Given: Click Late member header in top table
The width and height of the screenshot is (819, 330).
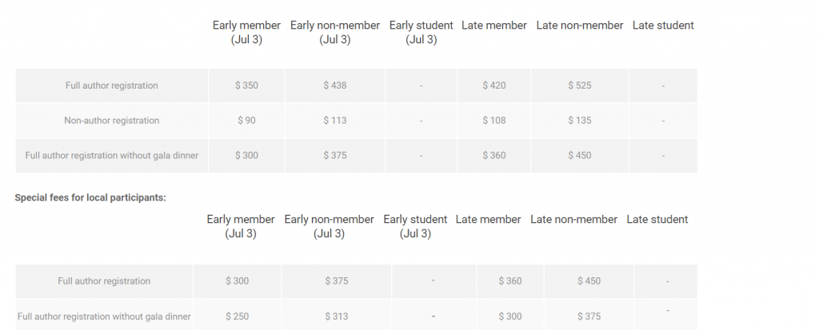Looking at the screenshot, I should [x=494, y=26].
